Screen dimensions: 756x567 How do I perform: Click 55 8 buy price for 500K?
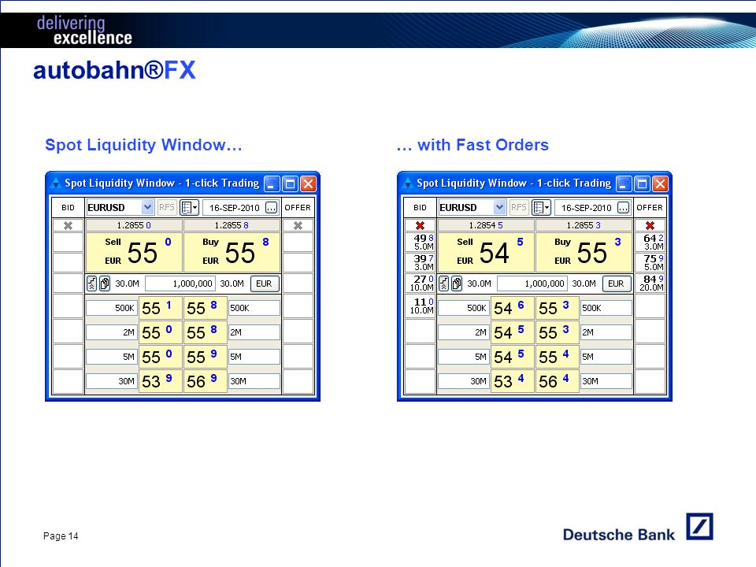click(206, 308)
